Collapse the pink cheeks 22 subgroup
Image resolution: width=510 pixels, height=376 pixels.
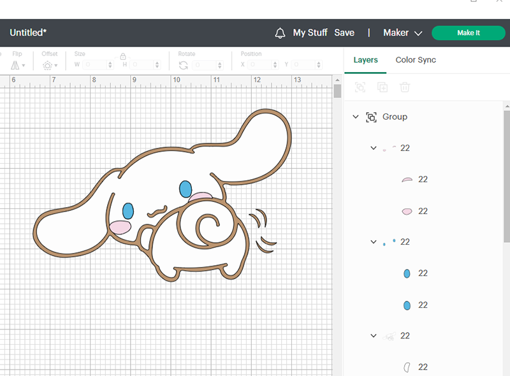(374, 148)
